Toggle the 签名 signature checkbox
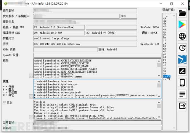The height and width of the screenshot is (133, 190). tap(4, 103)
